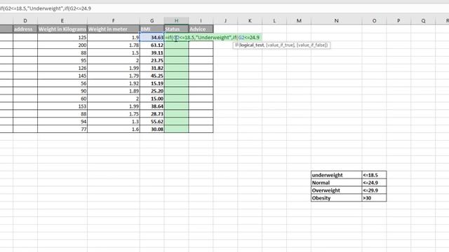Screen dimensions: 449x252
Task: Select column P header
Action: (x=398, y=20)
